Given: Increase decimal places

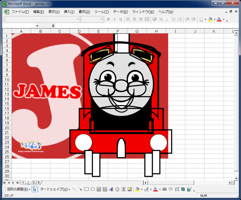Looking at the screenshot, I should [x=173, y=19].
